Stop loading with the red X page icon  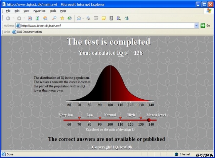click(30, 18)
